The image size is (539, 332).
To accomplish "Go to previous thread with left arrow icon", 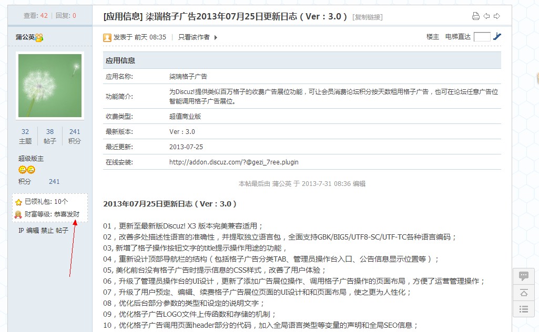I will point(486,16).
